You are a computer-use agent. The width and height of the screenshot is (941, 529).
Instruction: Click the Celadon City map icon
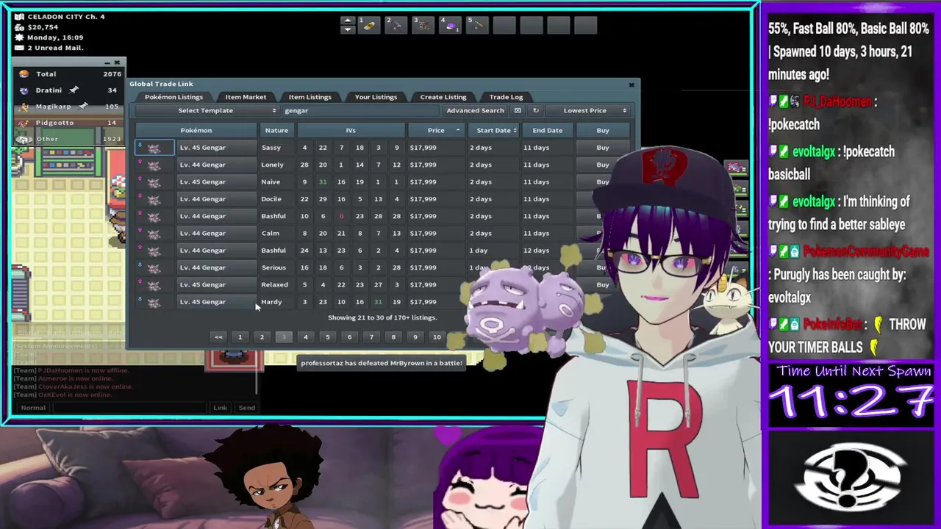pyautogui.click(x=21, y=16)
